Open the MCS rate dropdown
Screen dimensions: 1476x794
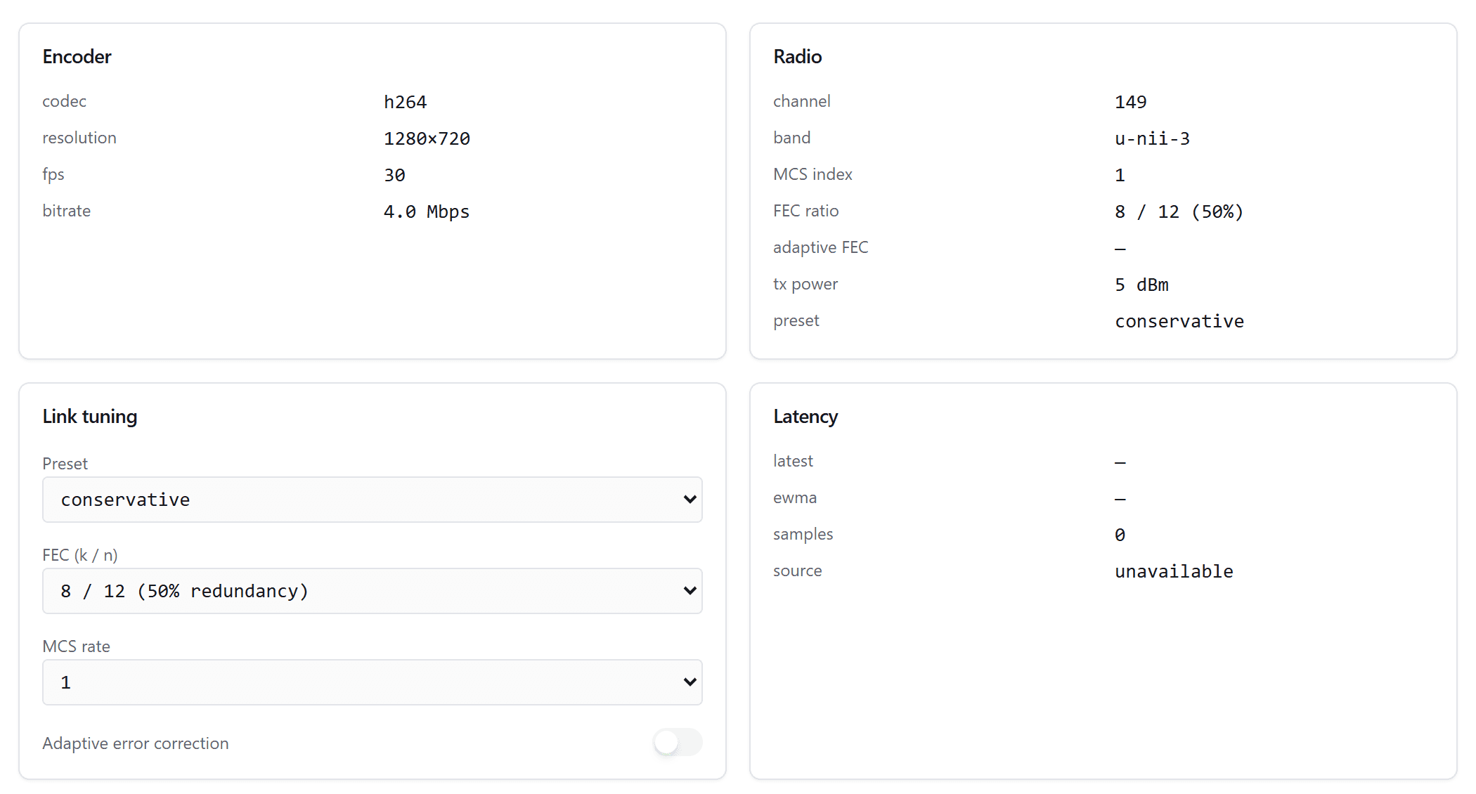click(x=373, y=682)
